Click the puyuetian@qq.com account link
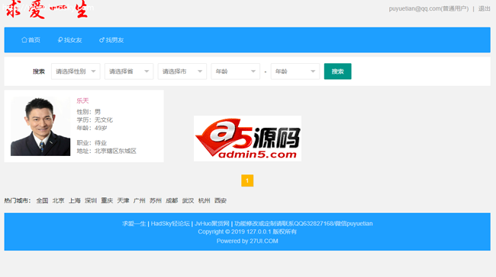The width and height of the screenshot is (496, 277). pyautogui.click(x=429, y=9)
